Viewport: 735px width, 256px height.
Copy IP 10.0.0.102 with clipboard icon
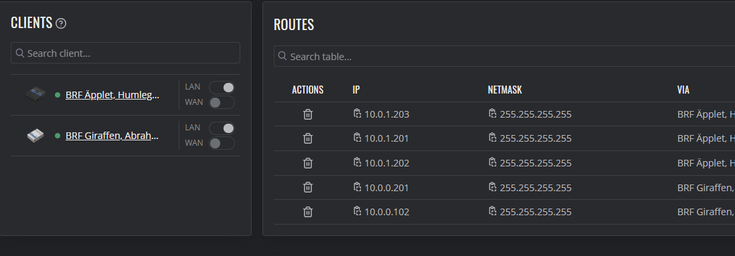click(x=357, y=211)
